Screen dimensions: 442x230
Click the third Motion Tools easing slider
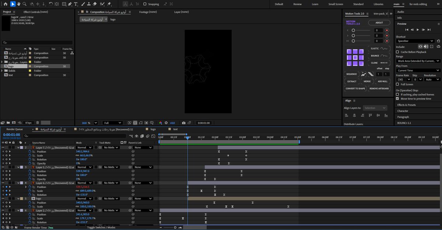coord(361,41)
